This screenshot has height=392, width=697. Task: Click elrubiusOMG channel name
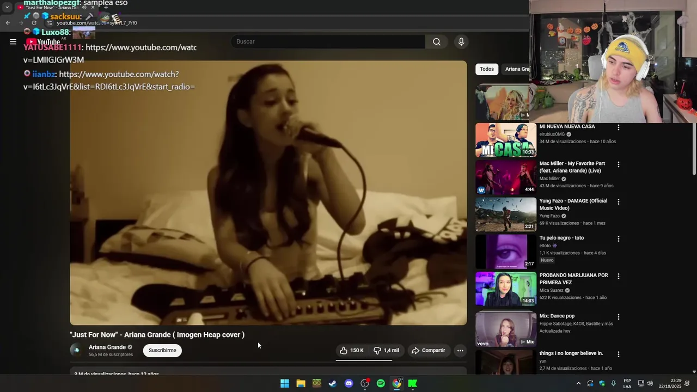552,134
